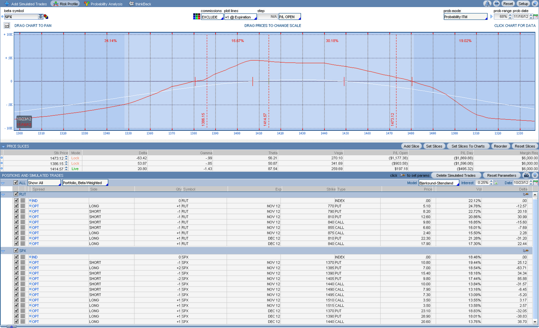The width and height of the screenshot is (539, 328).
Task: Open the beta symbol SPX dropdown
Action: tap(41, 17)
